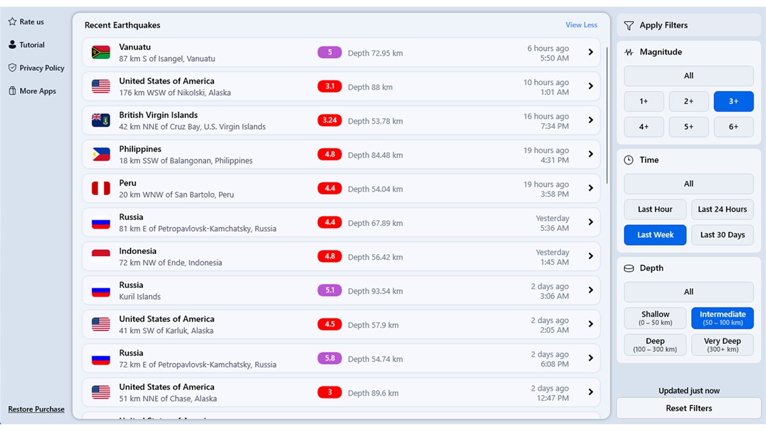766x431 pixels.
Task: Open the More Apps sidebar item
Action: click(32, 91)
